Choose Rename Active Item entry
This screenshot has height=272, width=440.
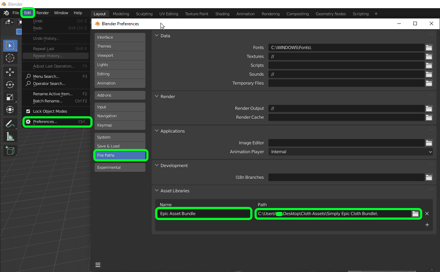tap(56, 94)
